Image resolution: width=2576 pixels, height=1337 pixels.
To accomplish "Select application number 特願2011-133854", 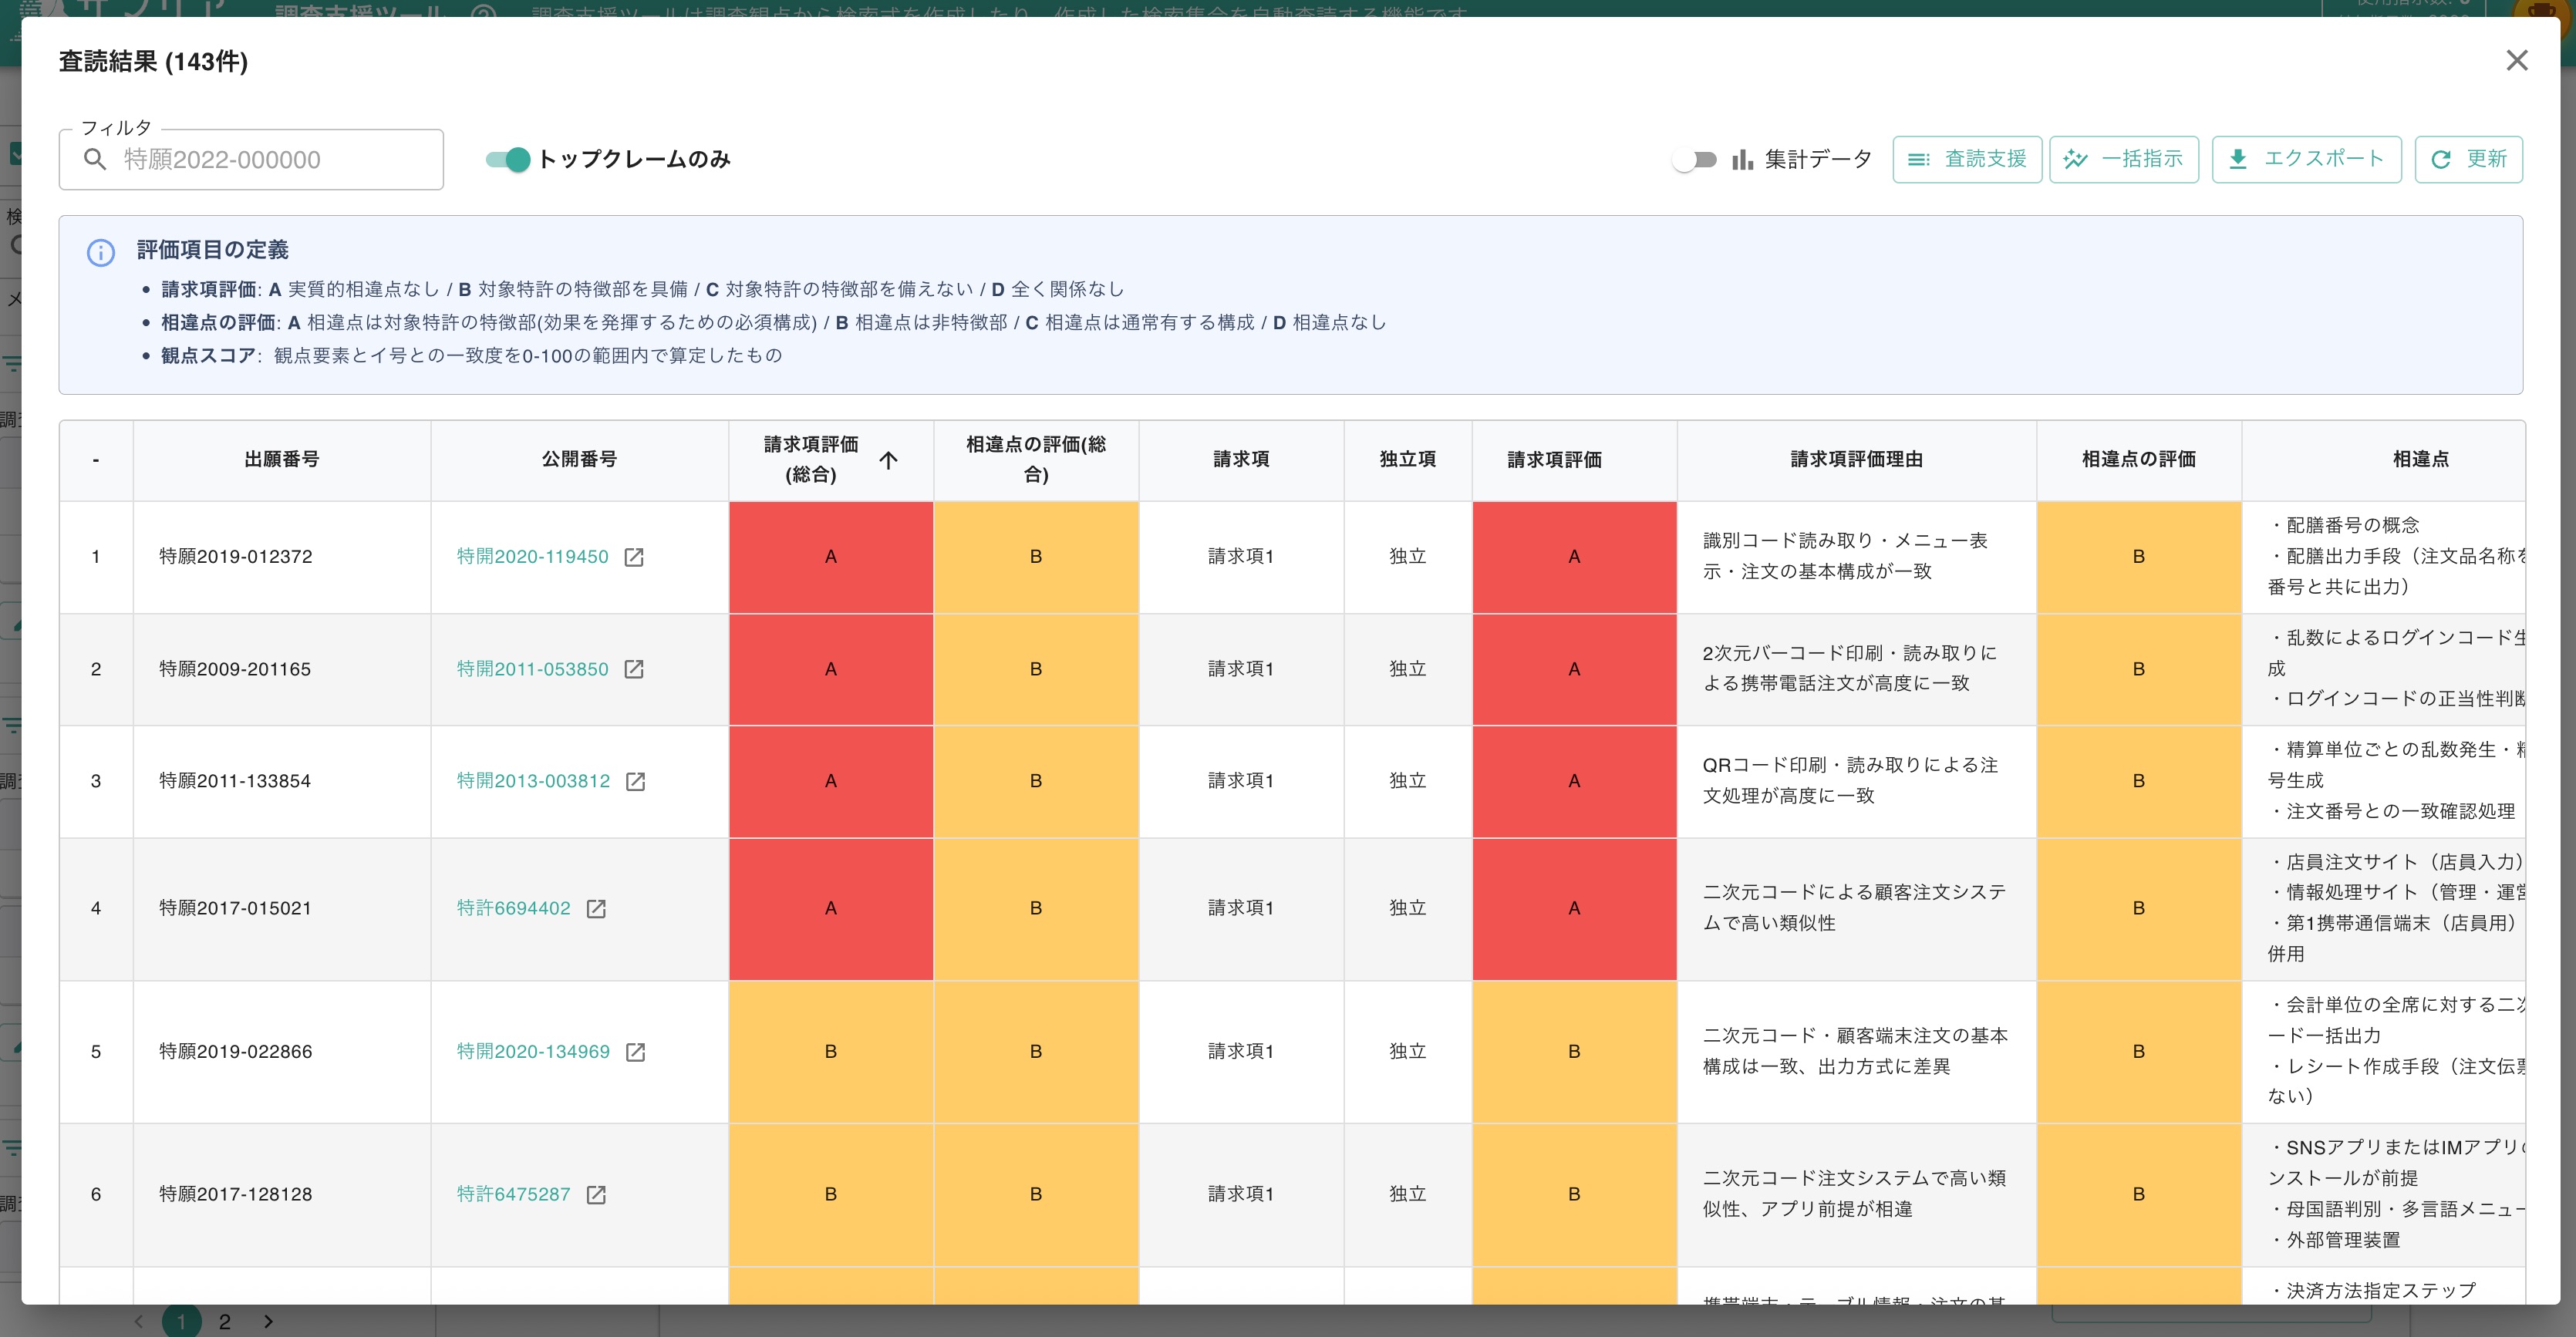I will [235, 781].
